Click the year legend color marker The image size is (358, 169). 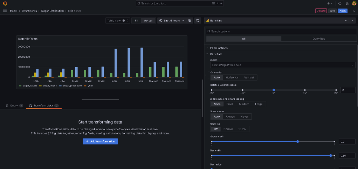coord(85,86)
